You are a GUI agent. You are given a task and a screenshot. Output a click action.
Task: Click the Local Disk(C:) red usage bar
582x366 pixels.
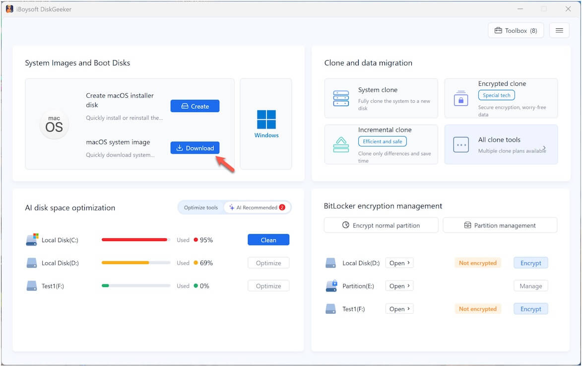pos(136,240)
